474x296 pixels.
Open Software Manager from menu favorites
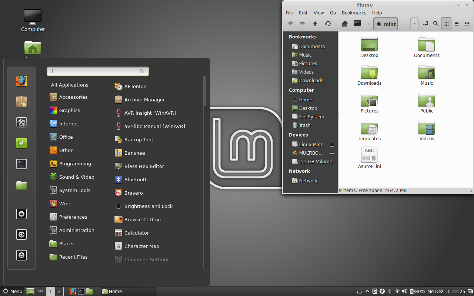point(21,102)
